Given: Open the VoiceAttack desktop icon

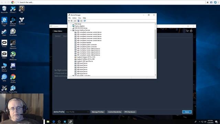Looking at the screenshot, I should pyautogui.click(x=13, y=32).
